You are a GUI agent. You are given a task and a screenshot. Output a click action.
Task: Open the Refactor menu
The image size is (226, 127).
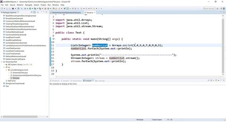(x=20, y=5)
